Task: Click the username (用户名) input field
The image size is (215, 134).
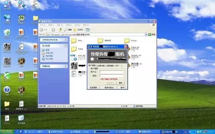Action: pos(111,72)
